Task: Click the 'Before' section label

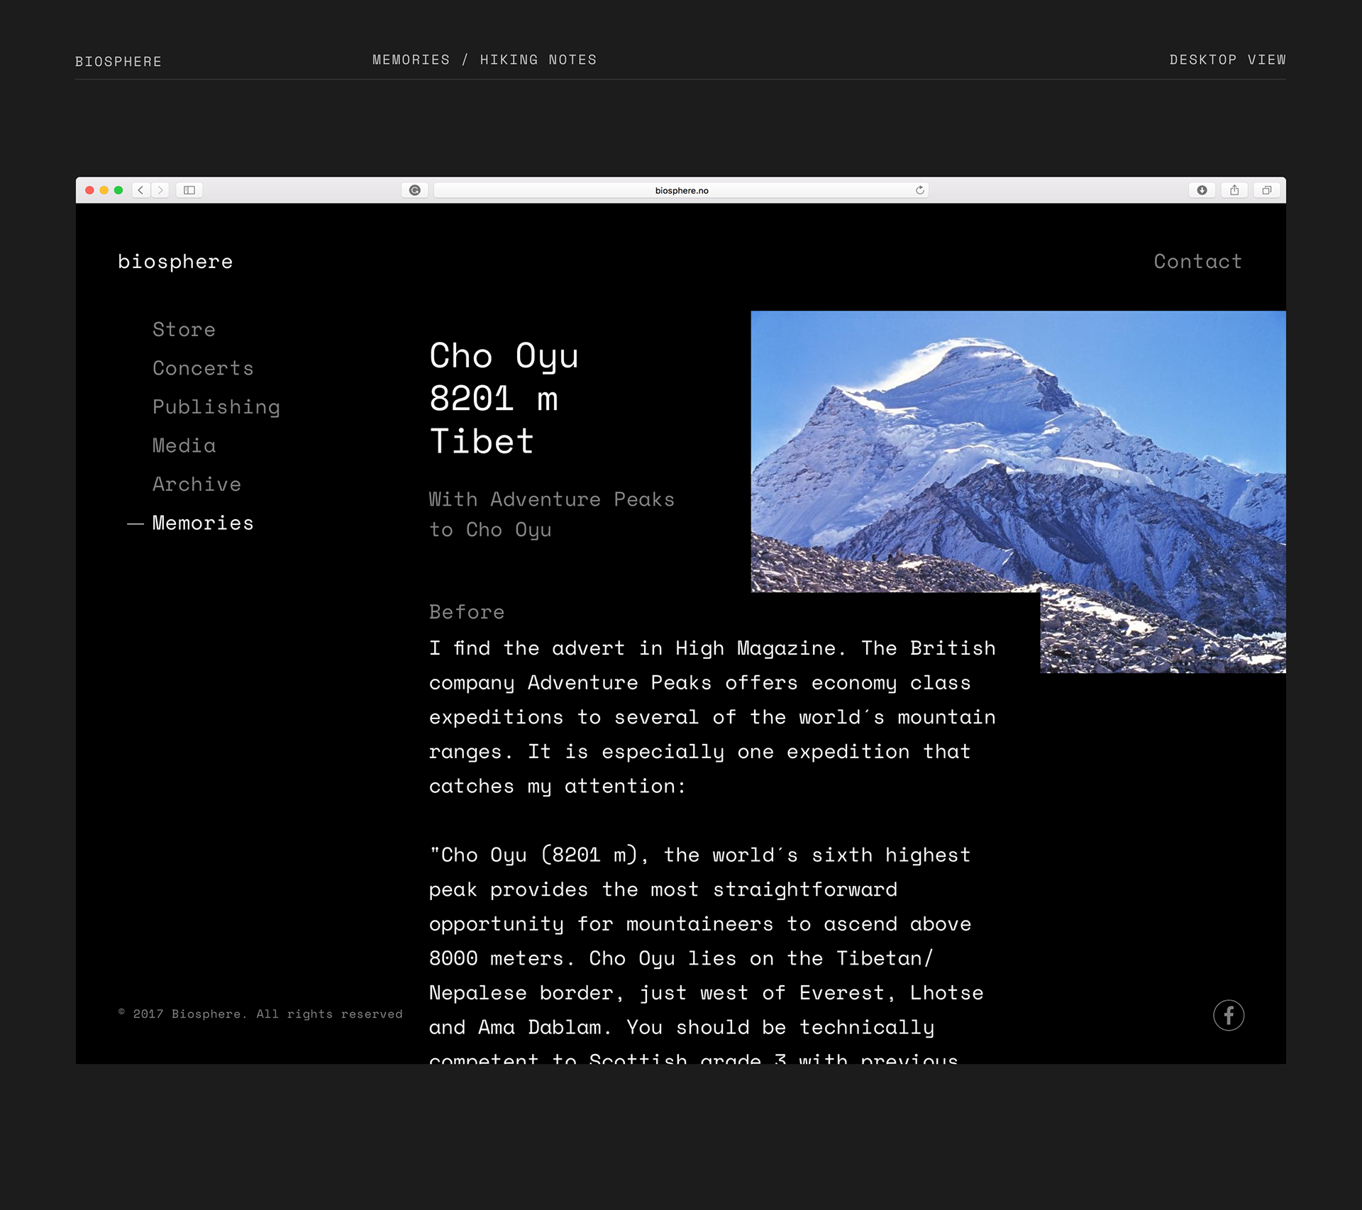Action: click(x=466, y=612)
